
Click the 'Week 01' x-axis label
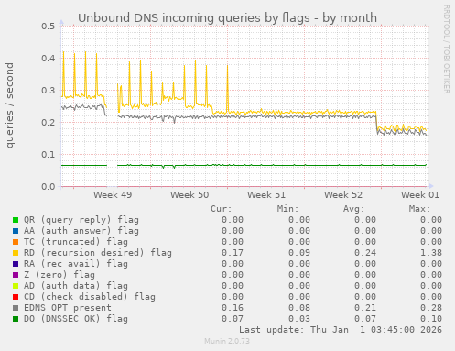pyautogui.click(x=420, y=195)
